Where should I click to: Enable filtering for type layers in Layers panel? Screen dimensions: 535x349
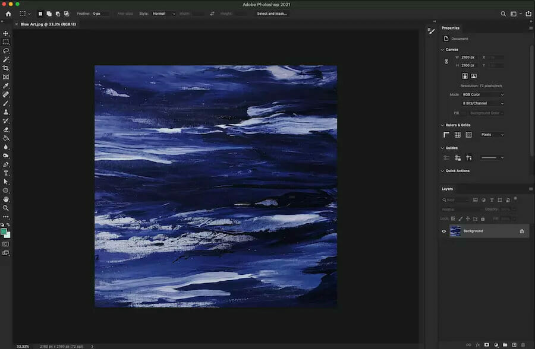tap(492, 200)
